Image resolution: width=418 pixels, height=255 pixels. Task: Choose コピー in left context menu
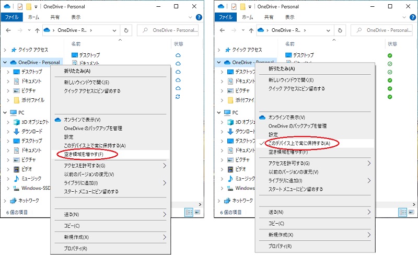[x=72, y=226]
